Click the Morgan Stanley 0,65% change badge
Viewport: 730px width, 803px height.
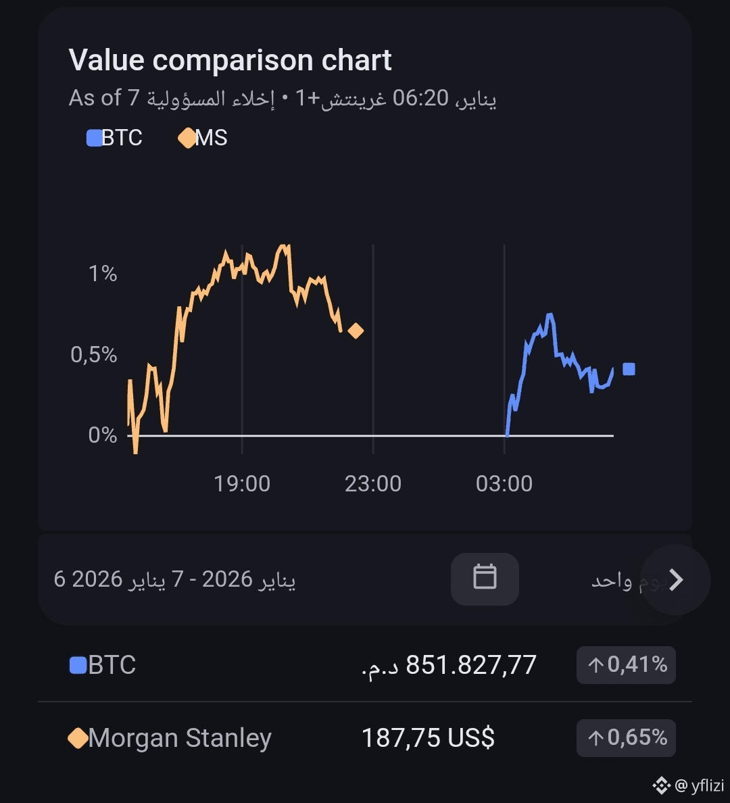point(626,737)
